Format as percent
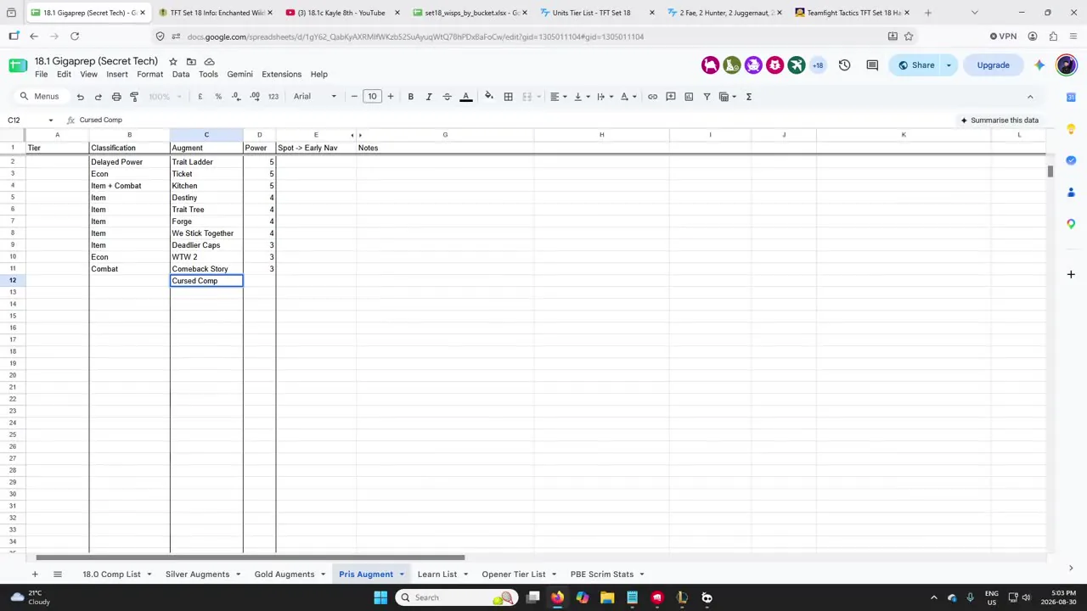The height and width of the screenshot is (611, 1087). click(x=218, y=97)
